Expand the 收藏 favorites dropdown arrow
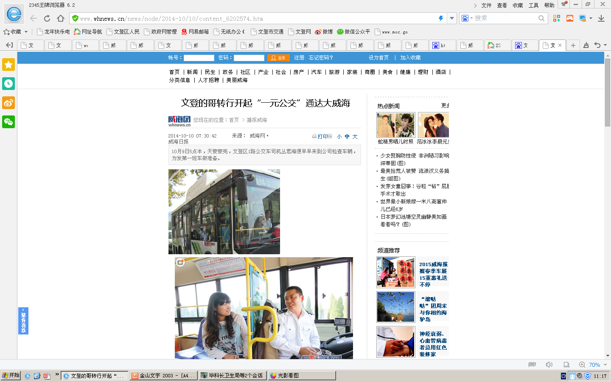The width and height of the screenshot is (611, 382). pyautogui.click(x=26, y=32)
